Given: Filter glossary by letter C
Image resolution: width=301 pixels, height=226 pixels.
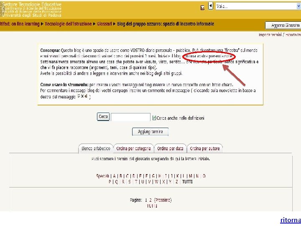Looking at the screenshot, I should pyautogui.click(x=127, y=176).
